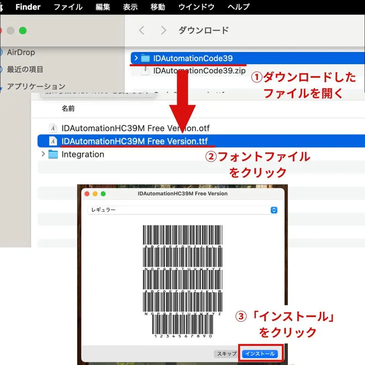Click the インストール button
This screenshot has width=365, height=365.
260,354
